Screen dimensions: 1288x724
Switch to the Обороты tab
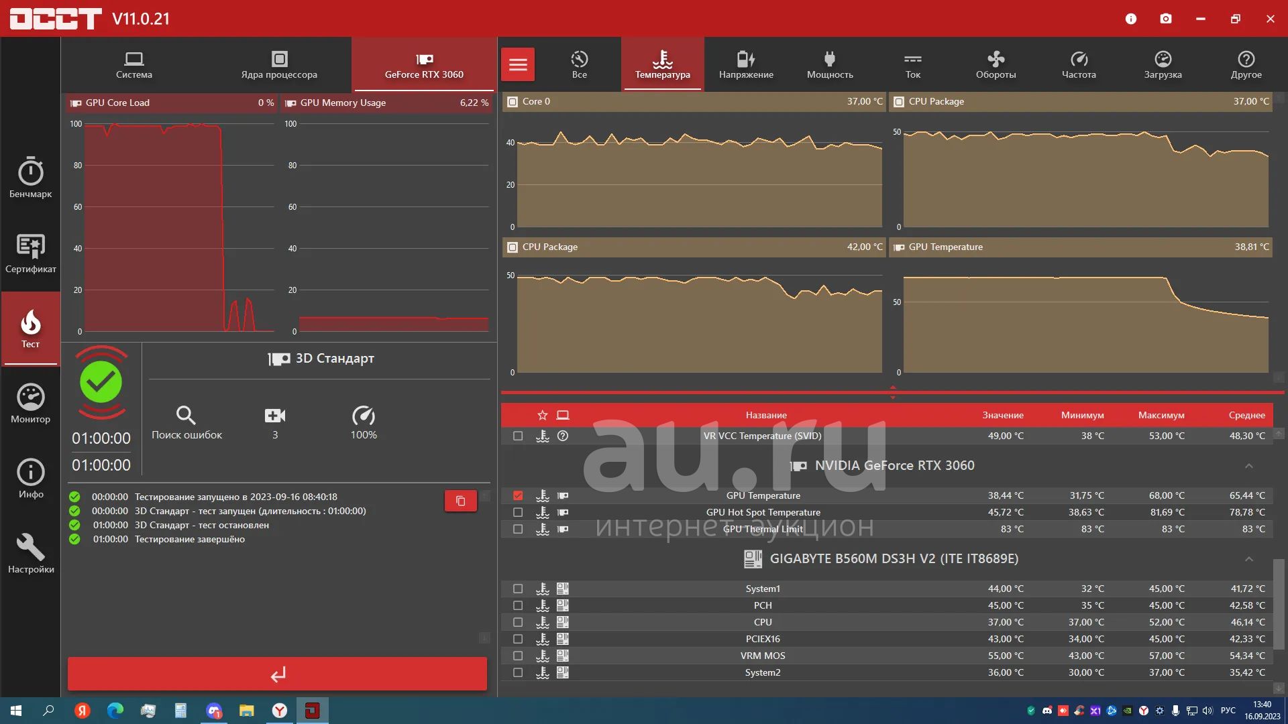point(996,65)
